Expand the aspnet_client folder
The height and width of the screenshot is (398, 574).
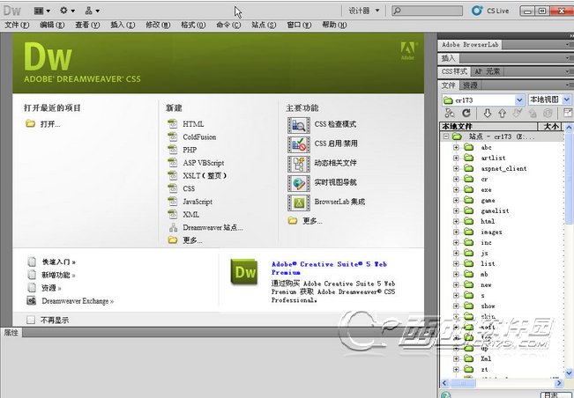456,168
